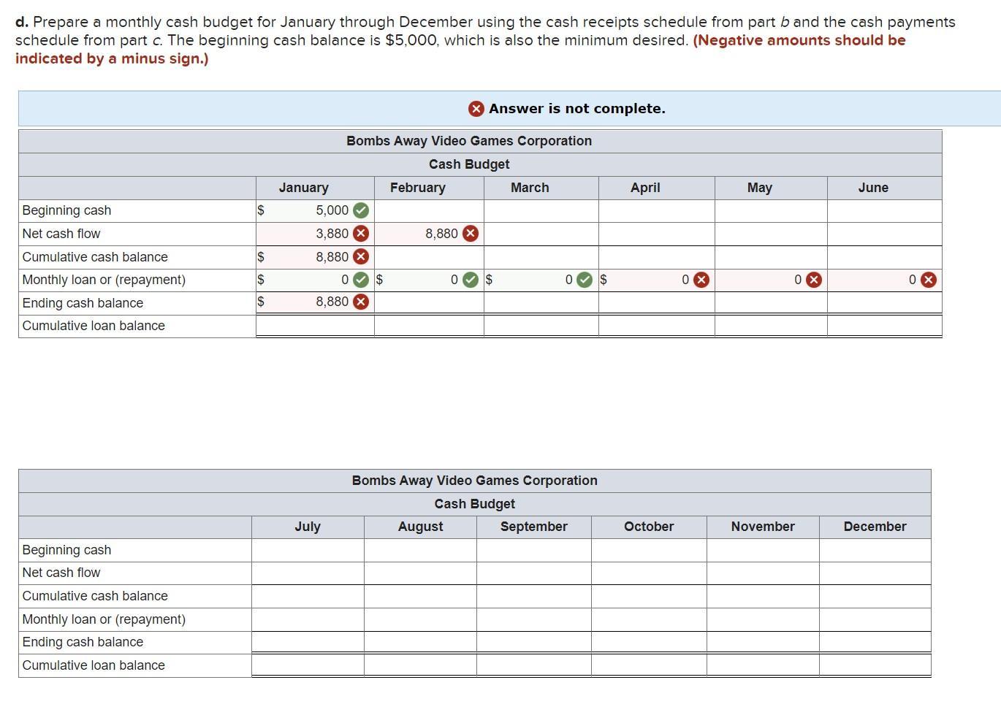Viewport: 1001px width, 707px height.
Task: Click January net cash flow value 3,880
Action: [332, 234]
